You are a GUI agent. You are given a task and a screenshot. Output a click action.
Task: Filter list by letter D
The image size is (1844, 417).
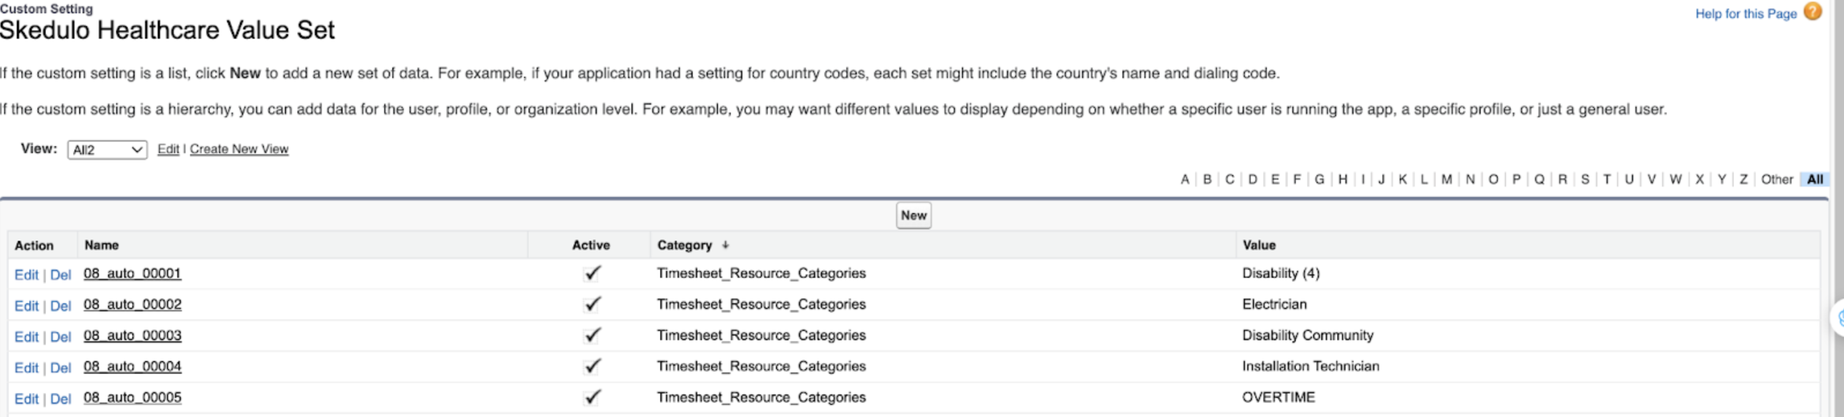pos(1252,180)
